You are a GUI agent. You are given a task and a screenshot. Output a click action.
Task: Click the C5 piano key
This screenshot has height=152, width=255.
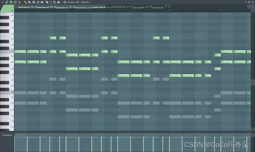[7, 51]
